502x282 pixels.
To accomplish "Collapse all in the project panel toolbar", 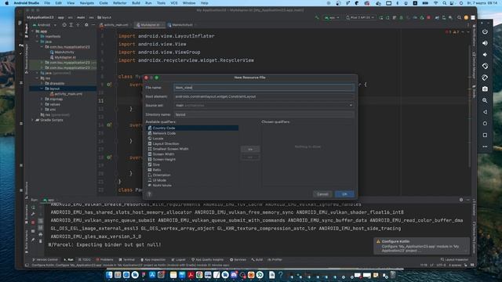I will (x=78, y=25).
